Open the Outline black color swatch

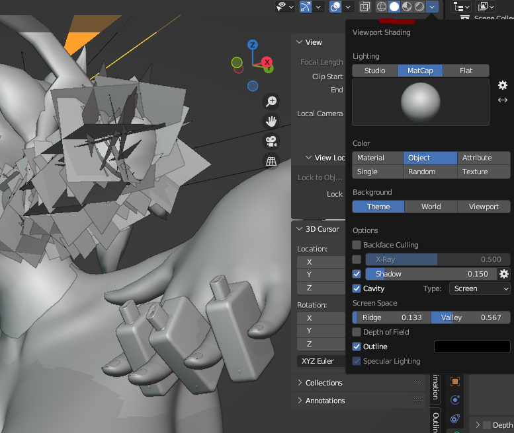[x=472, y=347]
